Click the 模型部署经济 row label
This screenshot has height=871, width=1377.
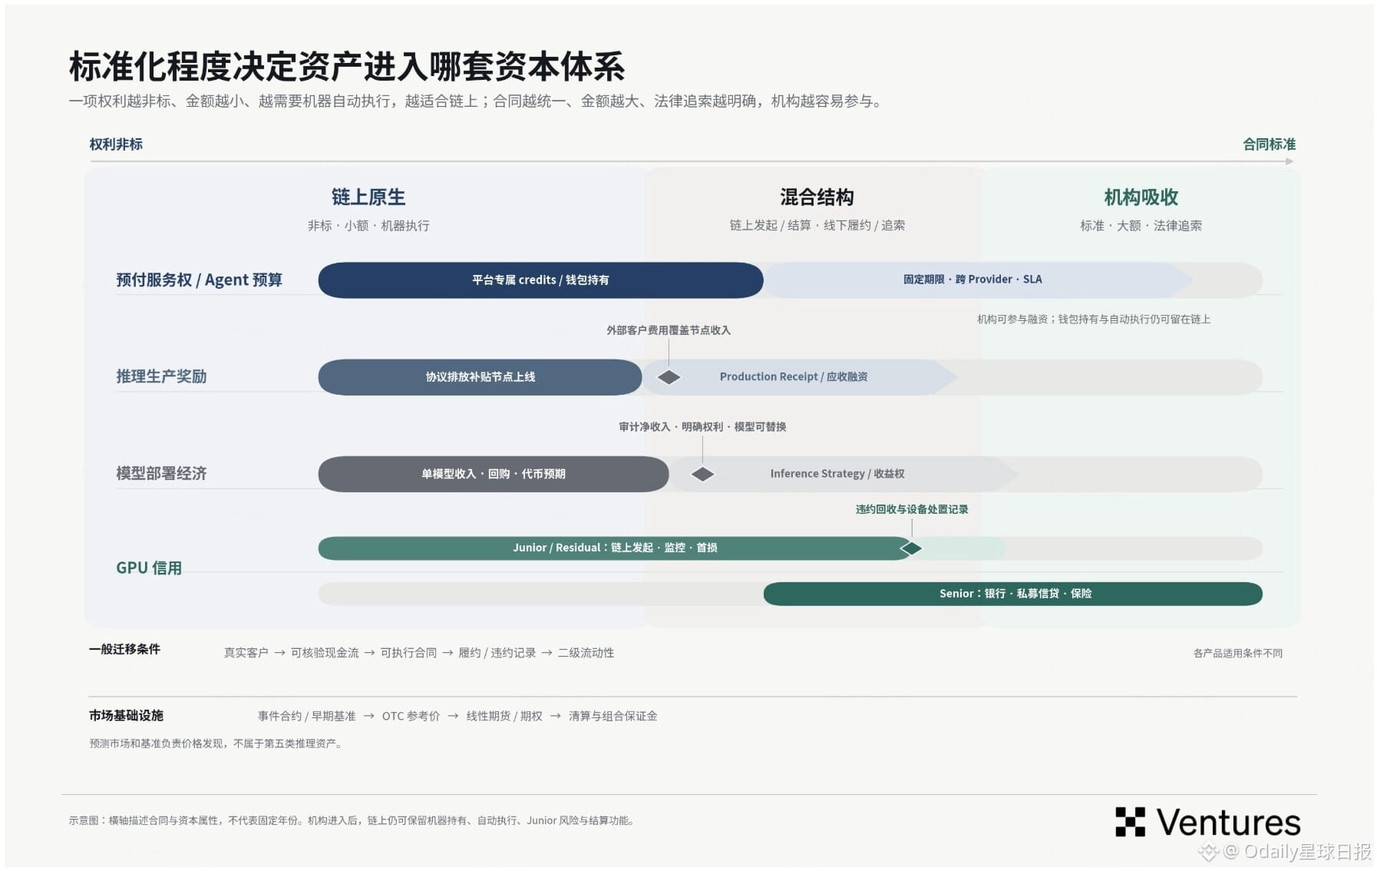point(161,473)
